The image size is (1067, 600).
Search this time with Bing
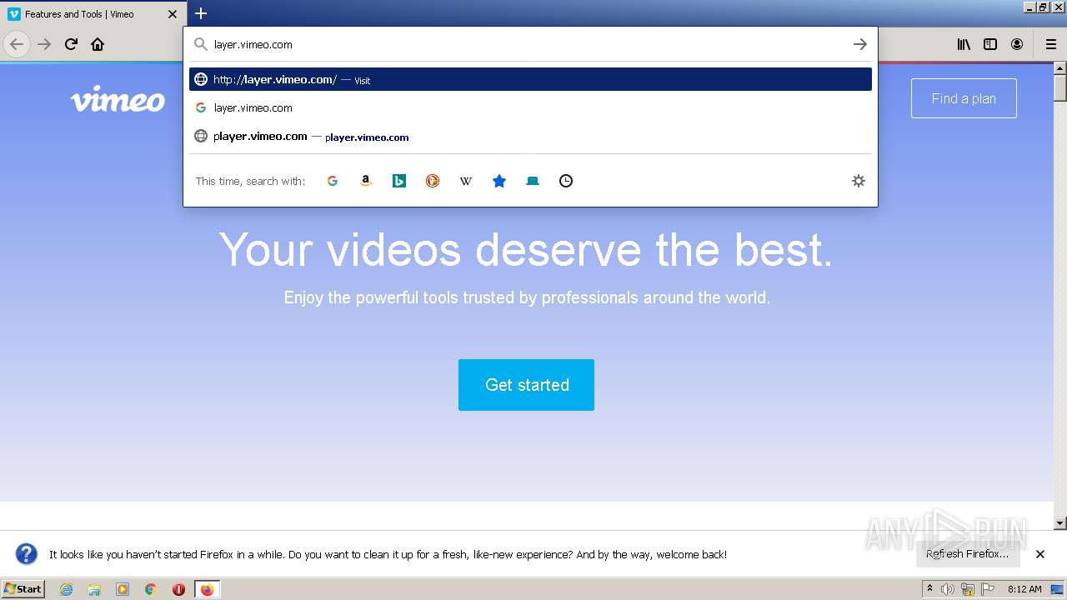pyautogui.click(x=399, y=181)
